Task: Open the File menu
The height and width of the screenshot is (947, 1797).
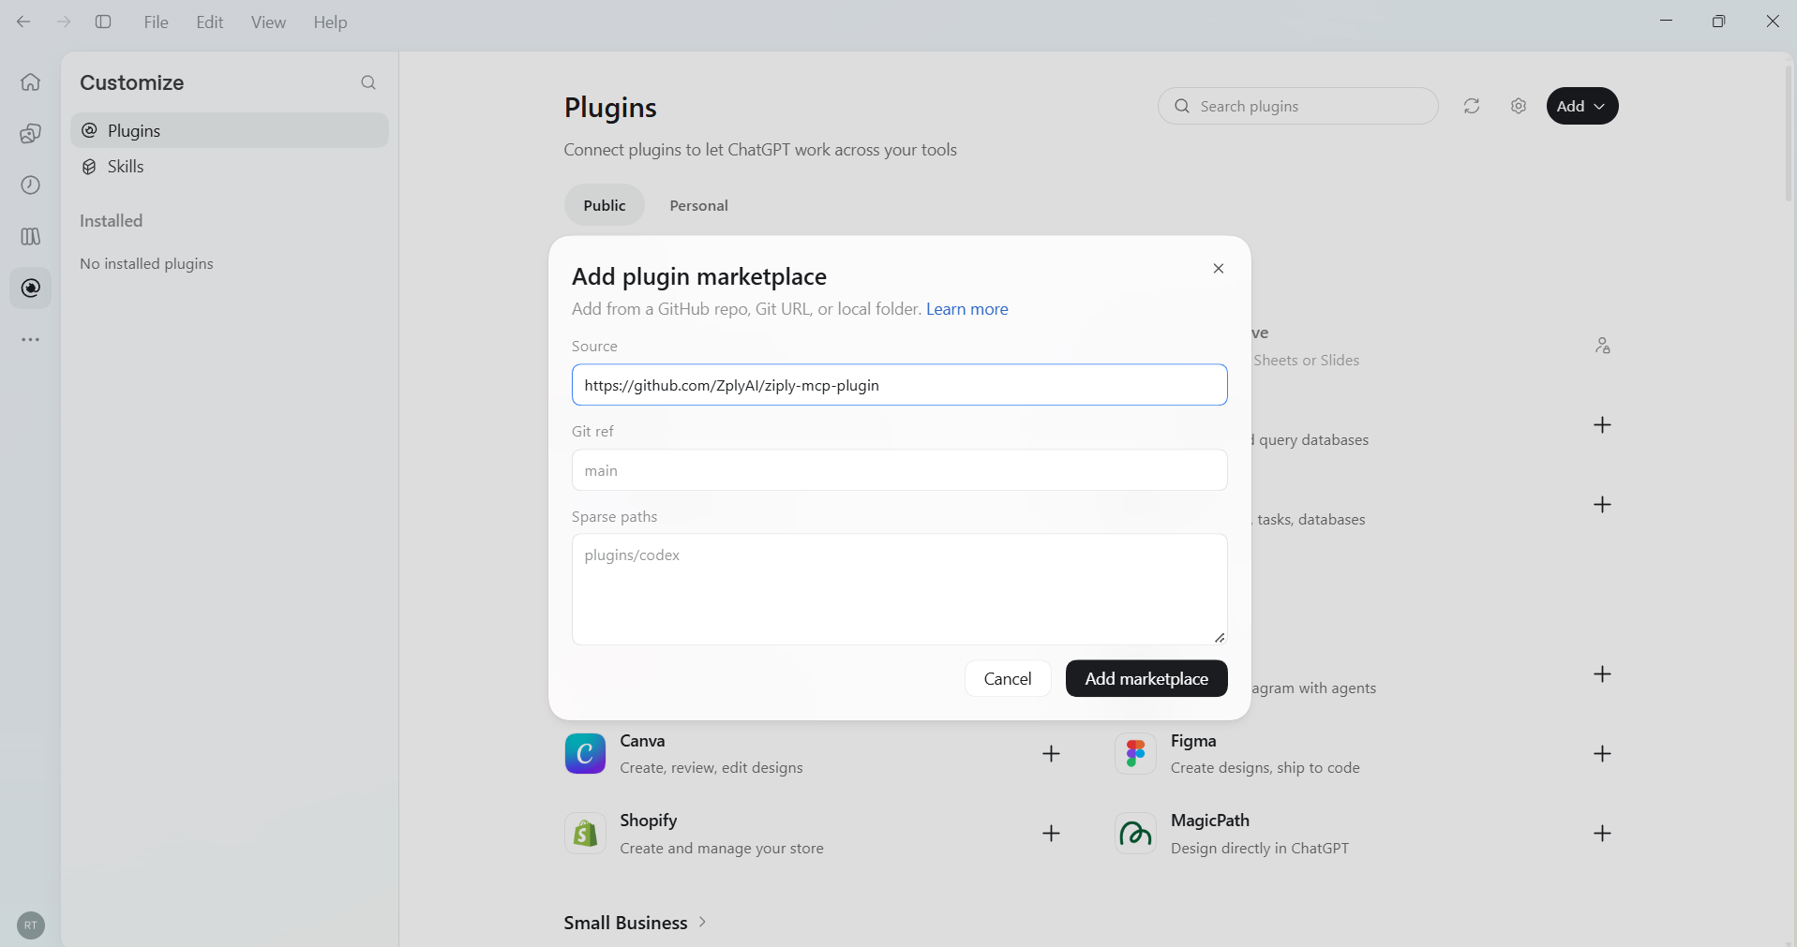Action: point(157,22)
